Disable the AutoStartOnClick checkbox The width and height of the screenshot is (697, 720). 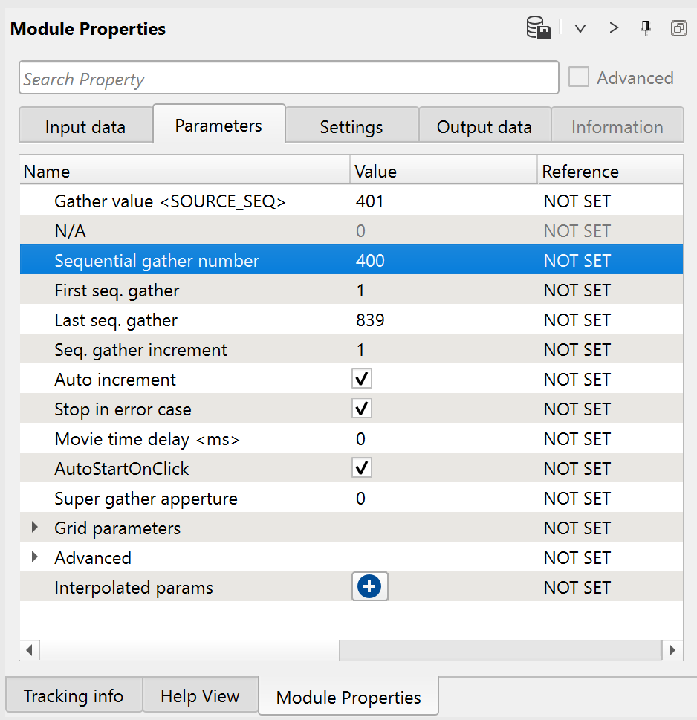362,468
